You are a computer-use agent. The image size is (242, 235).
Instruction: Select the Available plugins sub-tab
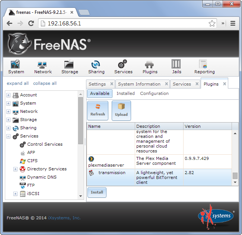tap(100, 93)
